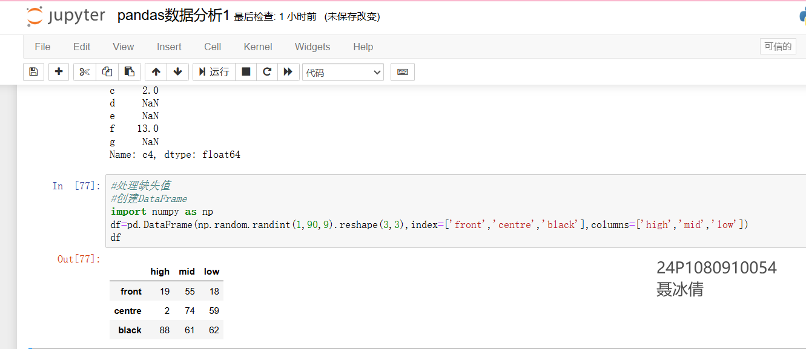The width and height of the screenshot is (806, 349).
Task: Click the 'low' column header
Action: click(x=212, y=272)
